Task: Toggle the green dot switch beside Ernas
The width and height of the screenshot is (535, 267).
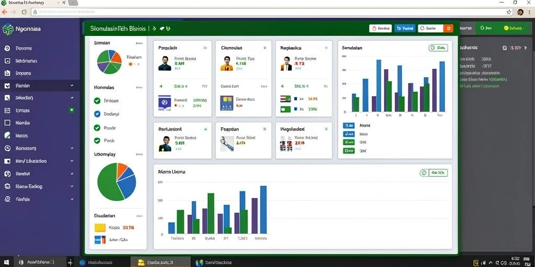Action: point(72,110)
